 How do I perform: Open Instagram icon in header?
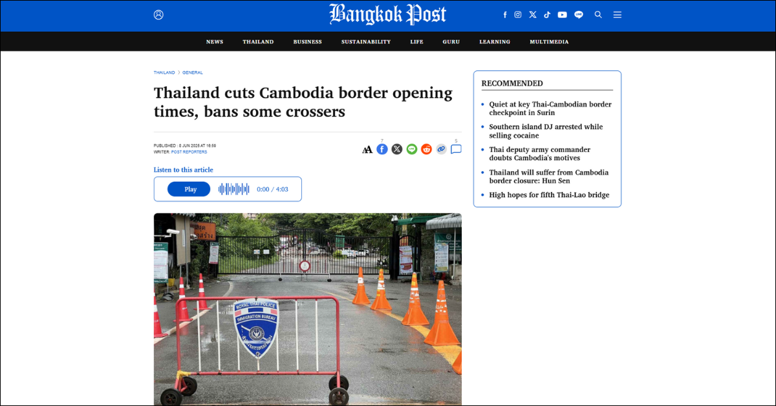point(518,14)
